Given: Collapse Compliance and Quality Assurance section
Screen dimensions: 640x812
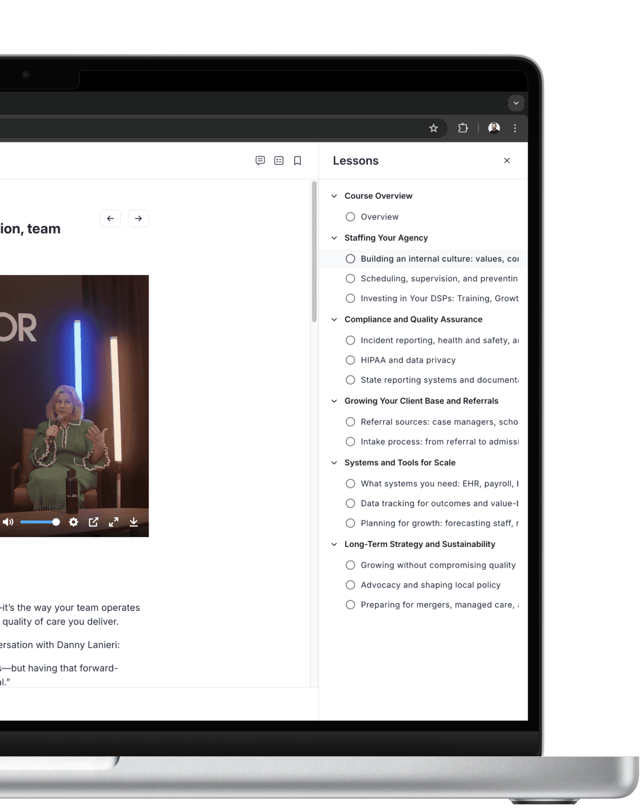Looking at the screenshot, I should click(x=334, y=319).
